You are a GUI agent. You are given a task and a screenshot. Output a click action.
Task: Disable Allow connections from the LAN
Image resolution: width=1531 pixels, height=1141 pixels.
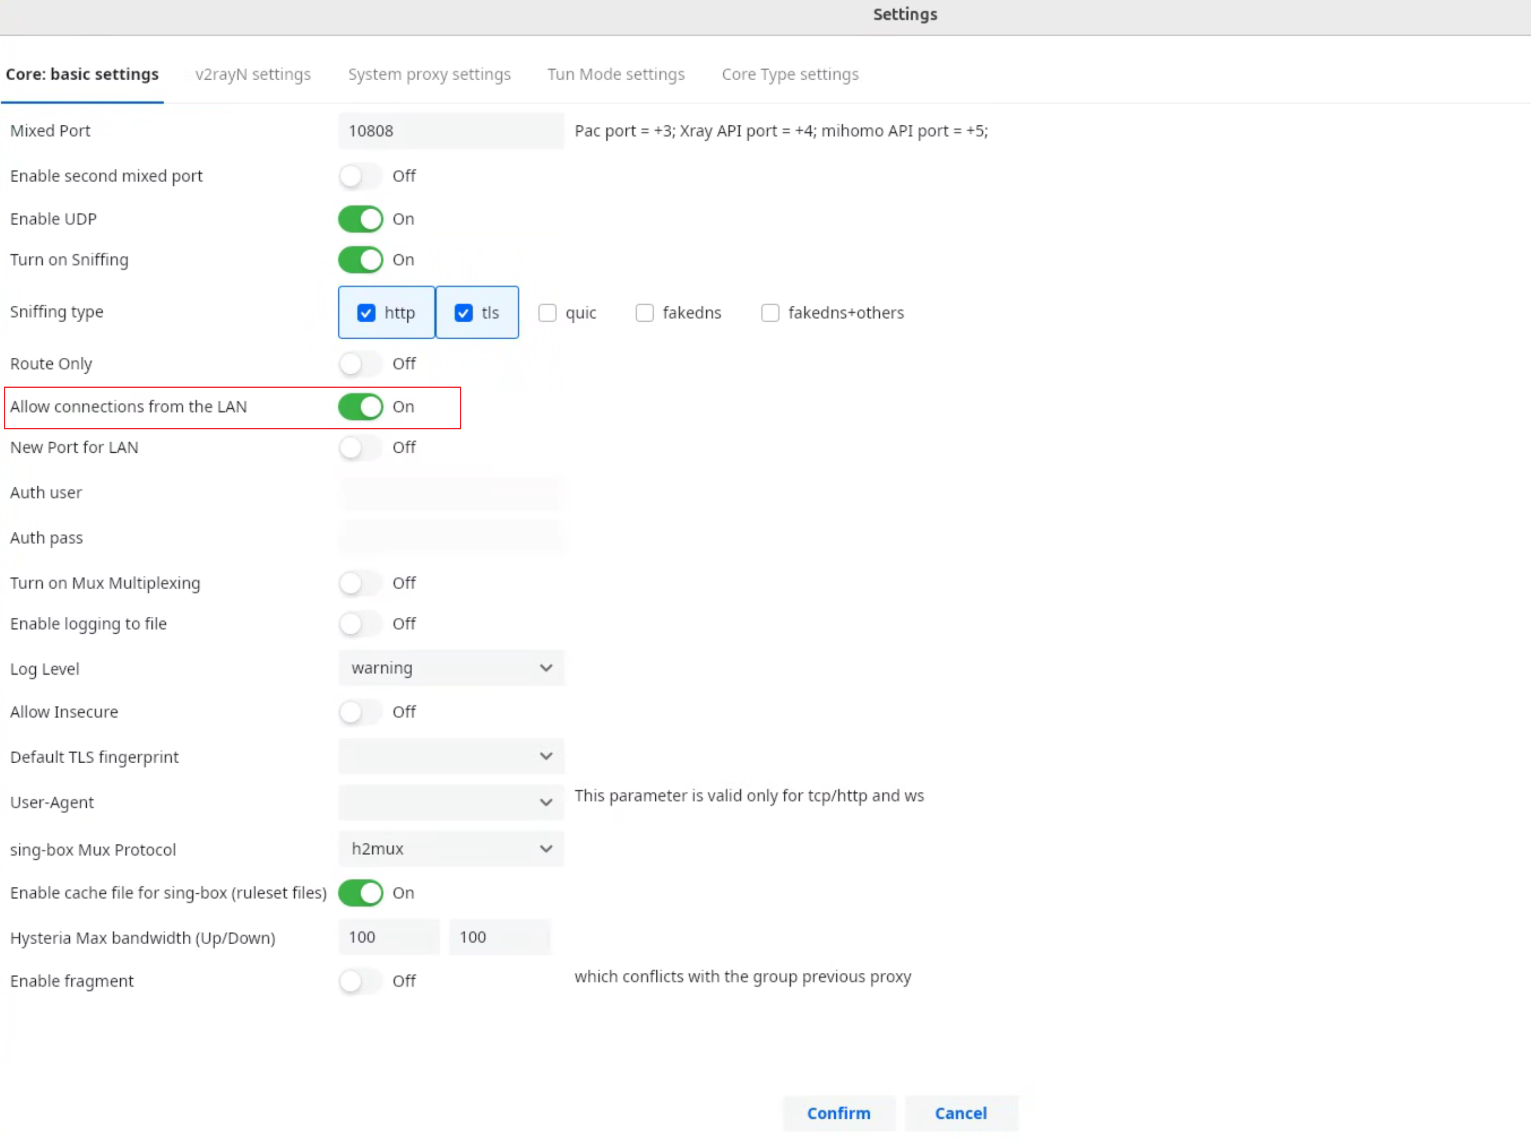[x=360, y=407]
